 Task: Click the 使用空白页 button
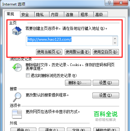(x=106, y=52)
